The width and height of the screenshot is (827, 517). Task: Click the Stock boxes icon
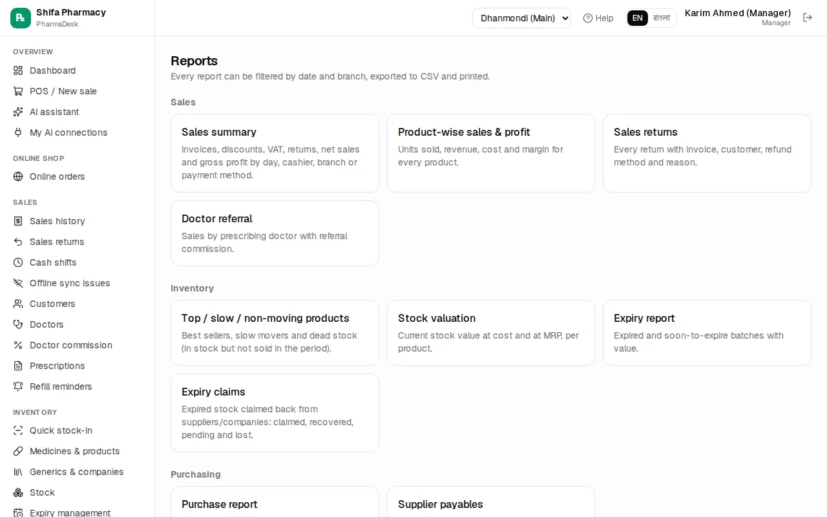[x=18, y=492]
